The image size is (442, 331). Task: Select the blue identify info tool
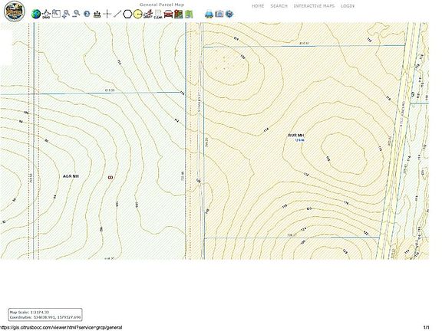tap(87, 14)
